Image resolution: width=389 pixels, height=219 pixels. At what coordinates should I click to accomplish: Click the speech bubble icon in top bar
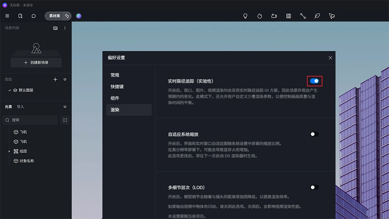(x=34, y=16)
